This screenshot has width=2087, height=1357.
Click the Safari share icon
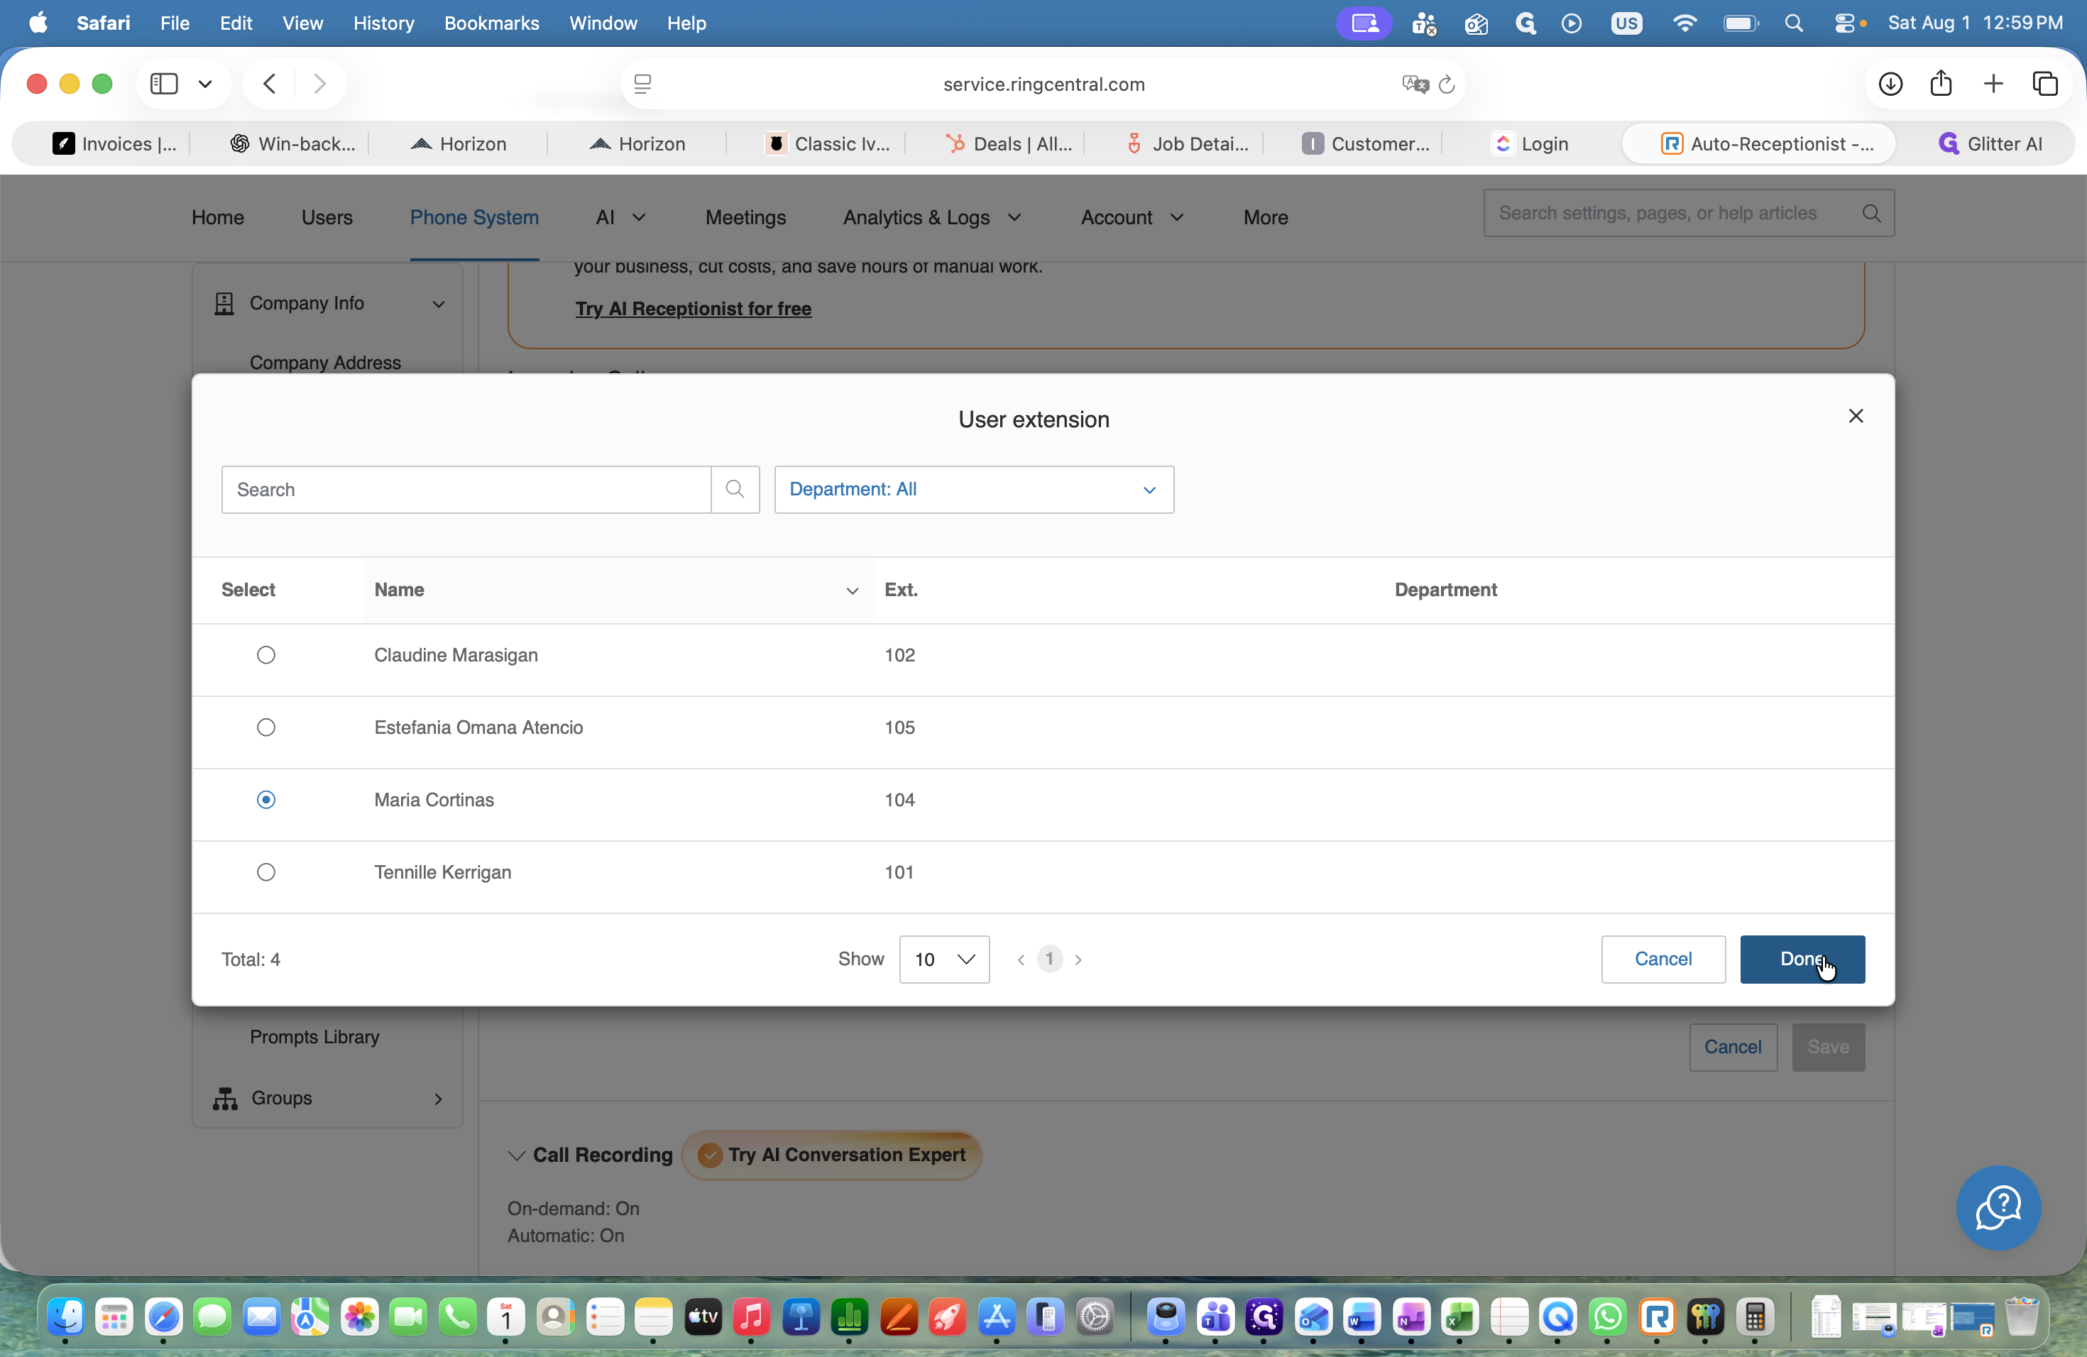tap(1941, 83)
